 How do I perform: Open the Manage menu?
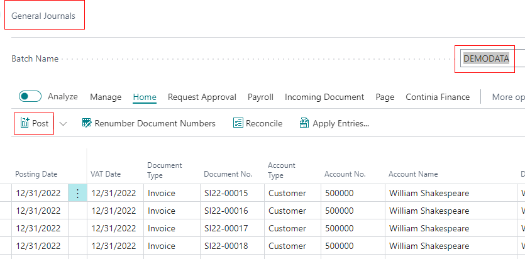tap(106, 97)
